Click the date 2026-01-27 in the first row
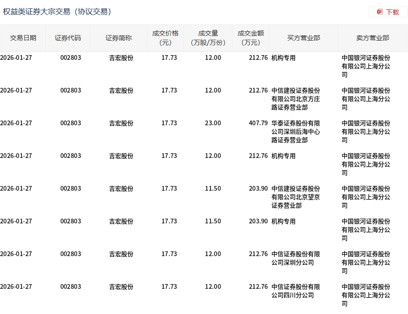Image resolution: width=408 pixels, height=314 pixels. 16,57
